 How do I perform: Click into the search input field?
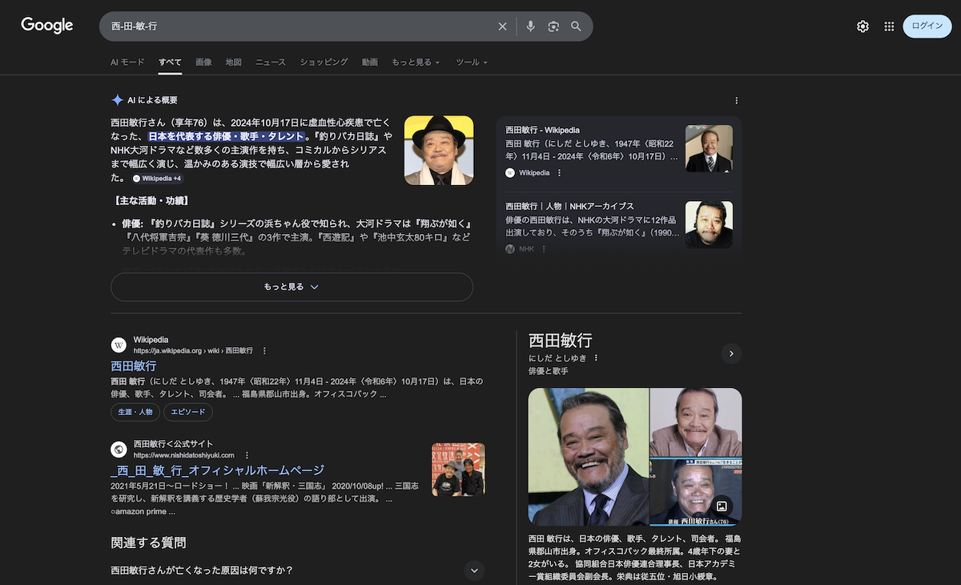296,26
